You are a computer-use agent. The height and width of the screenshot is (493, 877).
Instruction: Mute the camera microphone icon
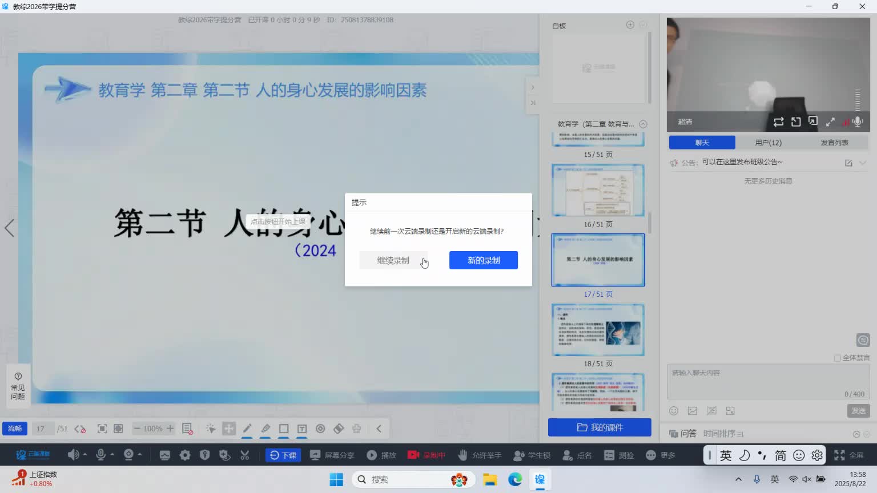(x=857, y=122)
